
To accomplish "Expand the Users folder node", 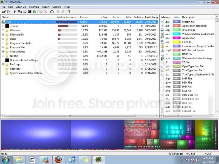I will coord(3,39).
